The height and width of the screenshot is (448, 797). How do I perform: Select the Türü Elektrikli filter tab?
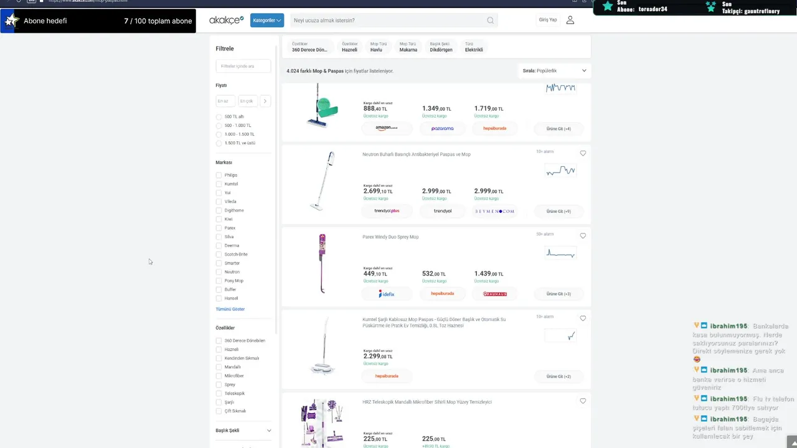pos(473,47)
